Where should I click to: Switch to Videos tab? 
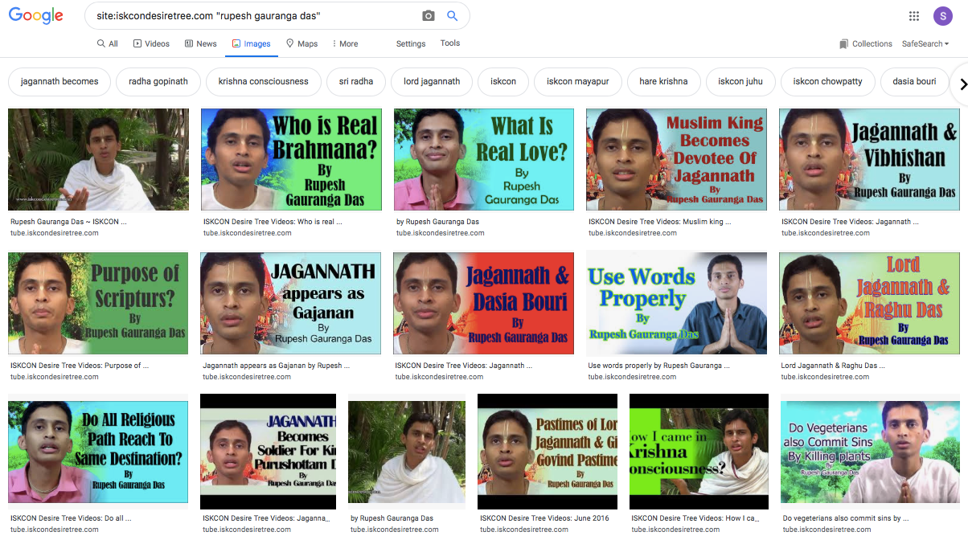pyautogui.click(x=151, y=44)
